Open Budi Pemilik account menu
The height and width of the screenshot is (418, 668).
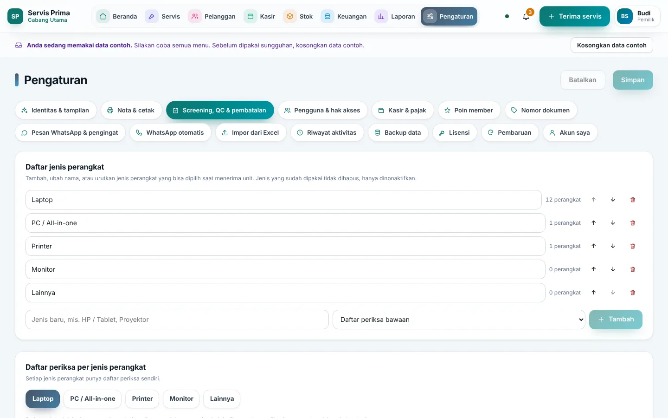(x=637, y=16)
